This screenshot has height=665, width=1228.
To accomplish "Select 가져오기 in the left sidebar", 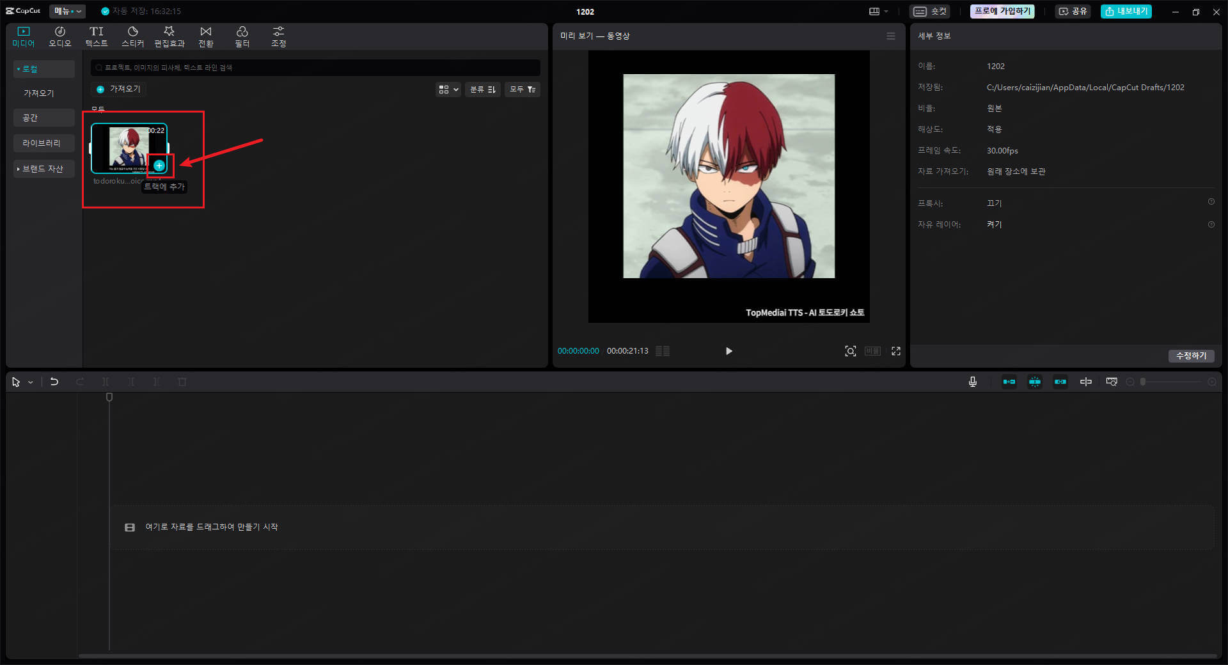I will click(x=39, y=93).
